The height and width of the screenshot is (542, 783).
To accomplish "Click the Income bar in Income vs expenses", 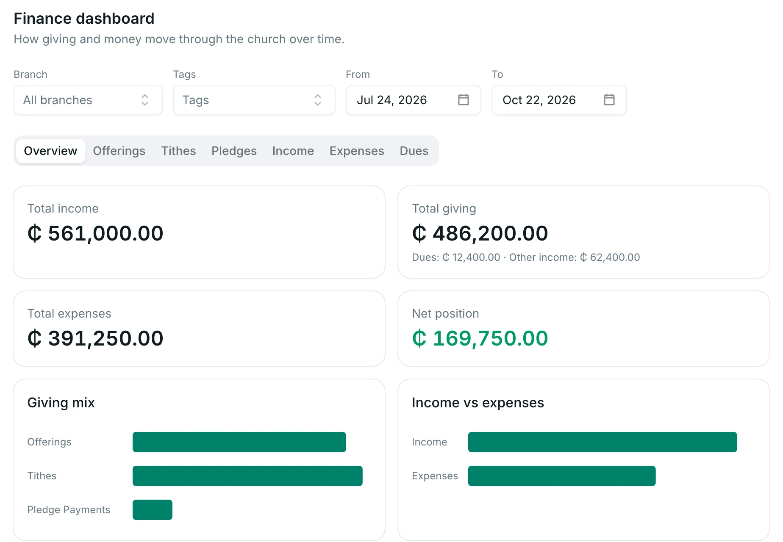I will (x=603, y=442).
